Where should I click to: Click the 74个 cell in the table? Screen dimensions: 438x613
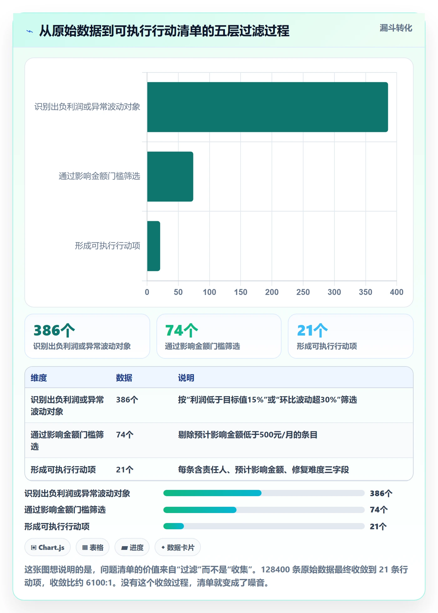coord(125,435)
